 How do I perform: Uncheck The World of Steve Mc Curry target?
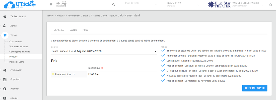click(x=163, y=50)
